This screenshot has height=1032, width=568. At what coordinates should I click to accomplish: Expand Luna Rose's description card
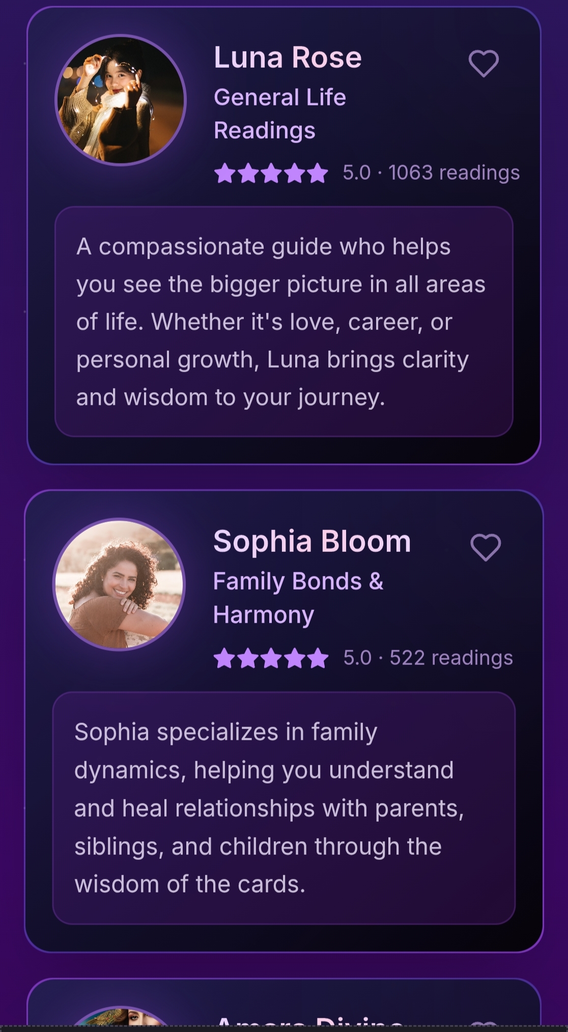284,321
